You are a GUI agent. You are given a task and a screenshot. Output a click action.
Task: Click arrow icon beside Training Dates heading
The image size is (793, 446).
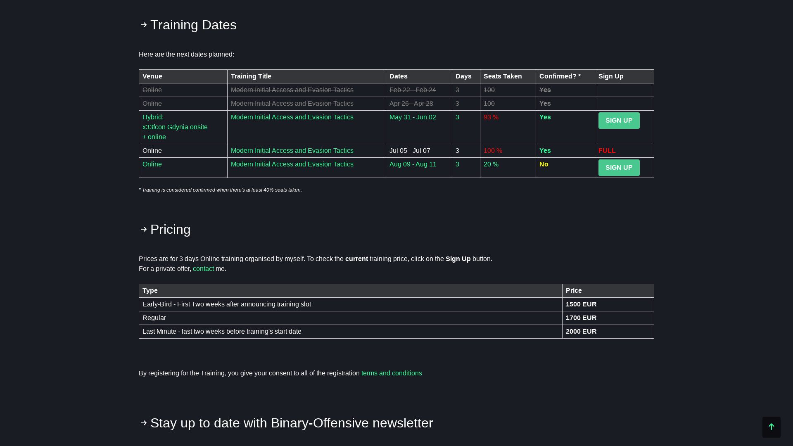click(x=144, y=25)
